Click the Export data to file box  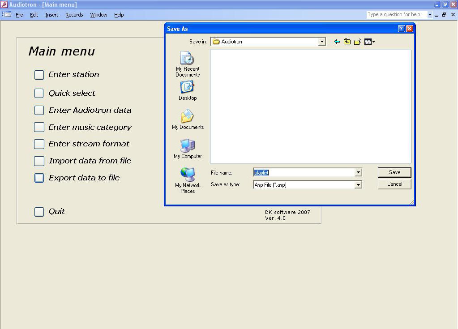point(39,178)
